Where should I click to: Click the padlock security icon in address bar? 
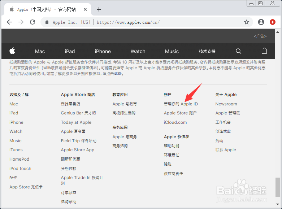pos(47,22)
